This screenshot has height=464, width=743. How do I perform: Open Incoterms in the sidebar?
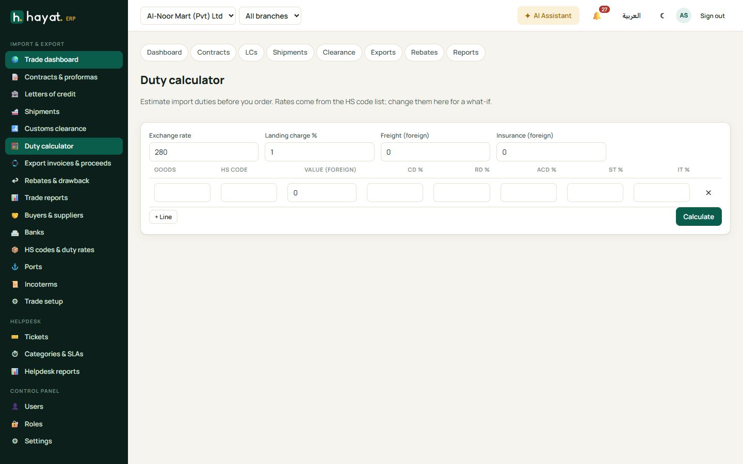[64, 285]
